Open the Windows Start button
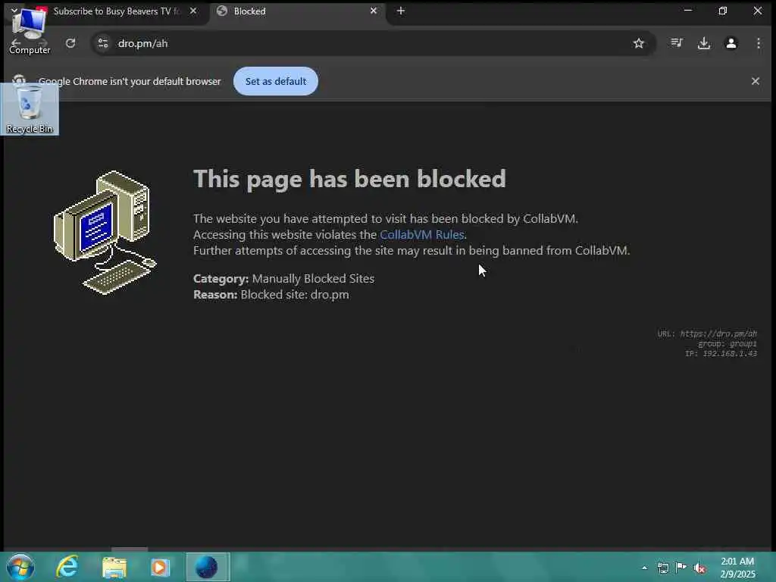The image size is (776, 582). point(20,567)
